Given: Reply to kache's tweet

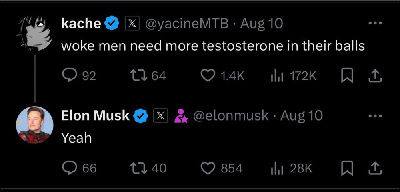Looking at the screenshot, I should [70, 76].
